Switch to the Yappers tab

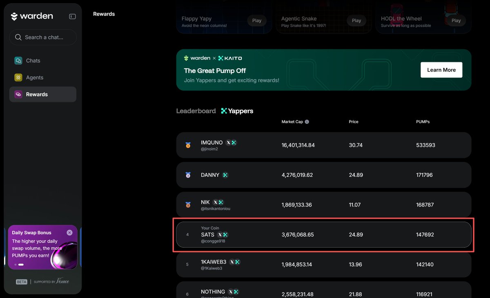237,111
